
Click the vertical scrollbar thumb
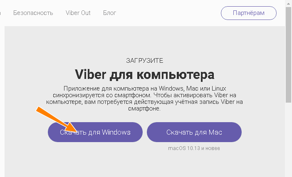[x=288, y=55]
